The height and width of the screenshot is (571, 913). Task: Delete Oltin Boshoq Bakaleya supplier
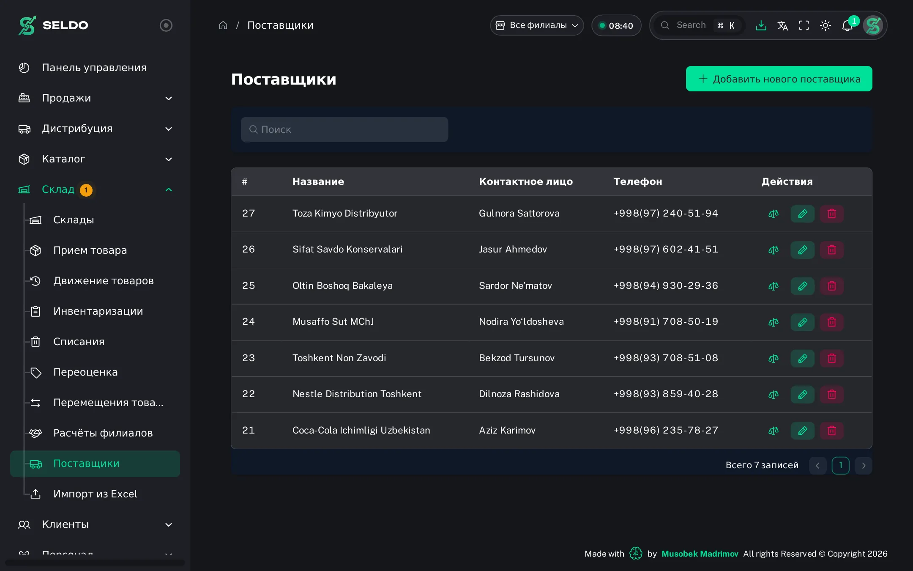coord(832,286)
